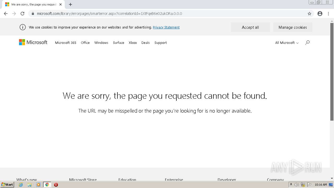Image resolution: width=334 pixels, height=188 pixels.
Task: Visit the Support link
Action: [160, 43]
